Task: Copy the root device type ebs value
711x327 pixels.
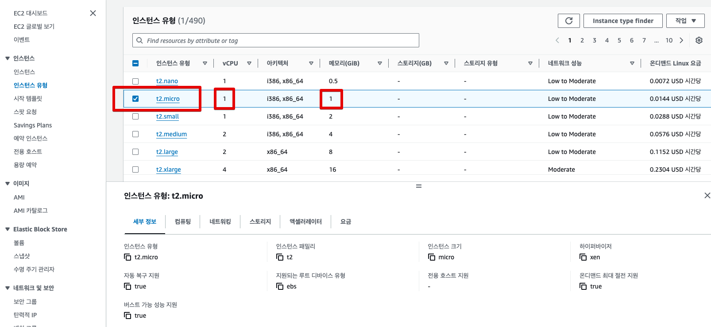Action: coord(280,286)
